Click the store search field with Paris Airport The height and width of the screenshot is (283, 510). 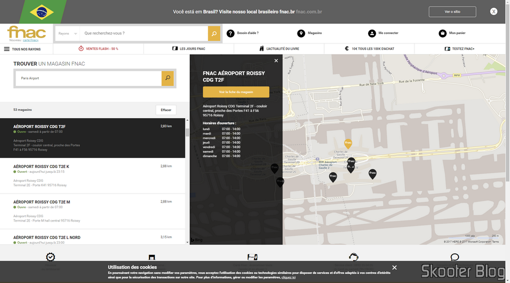[x=89, y=78]
